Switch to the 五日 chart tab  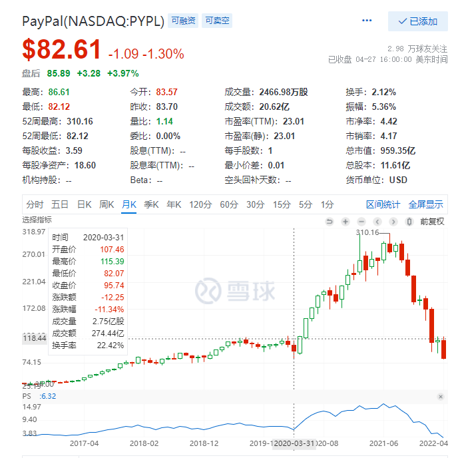click(x=60, y=204)
